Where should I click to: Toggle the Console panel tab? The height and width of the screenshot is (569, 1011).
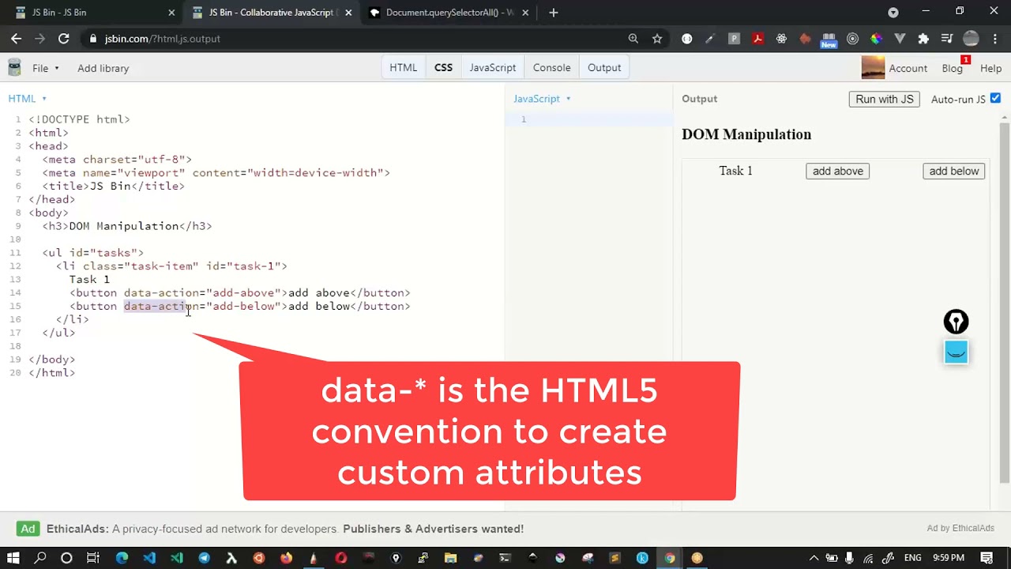click(551, 67)
